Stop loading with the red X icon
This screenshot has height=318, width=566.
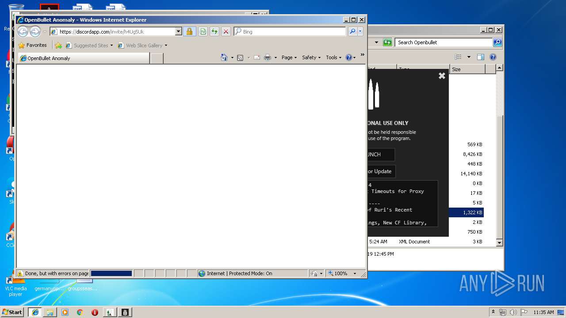(226, 31)
